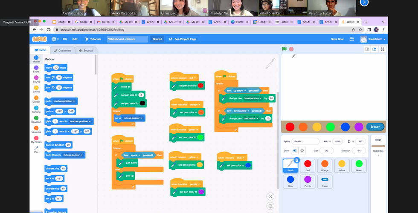This screenshot has width=418, height=213.
Task: Switch to the Code tab
Action: [x=40, y=50]
